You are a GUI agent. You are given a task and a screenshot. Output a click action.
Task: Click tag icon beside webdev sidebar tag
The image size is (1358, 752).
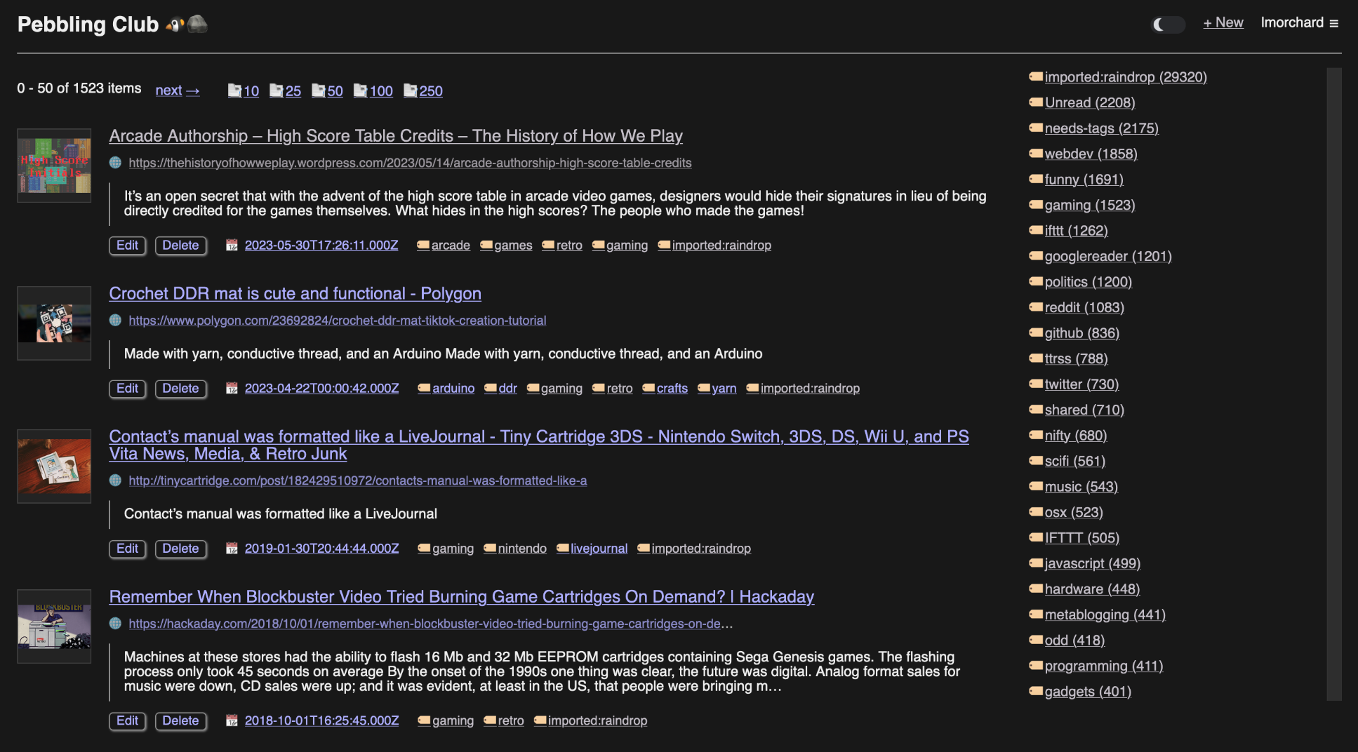click(x=1035, y=154)
